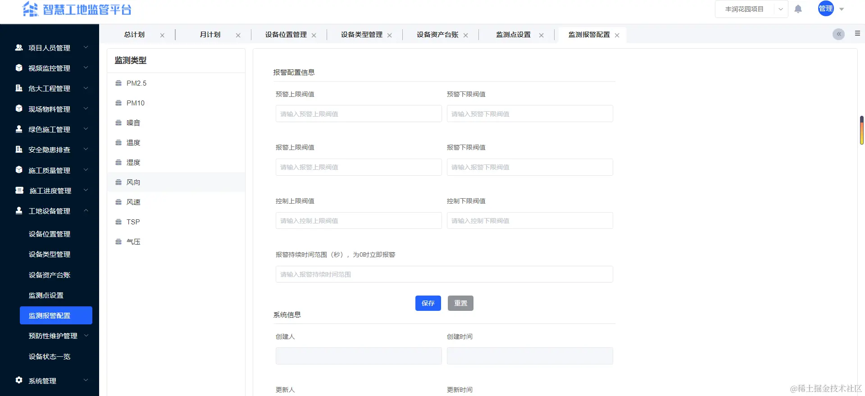Click the 创建人 disabled field
The image size is (865, 396).
[359, 356]
